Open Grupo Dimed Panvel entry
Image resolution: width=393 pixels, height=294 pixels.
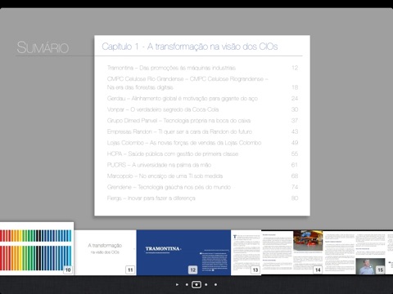click(x=202, y=121)
